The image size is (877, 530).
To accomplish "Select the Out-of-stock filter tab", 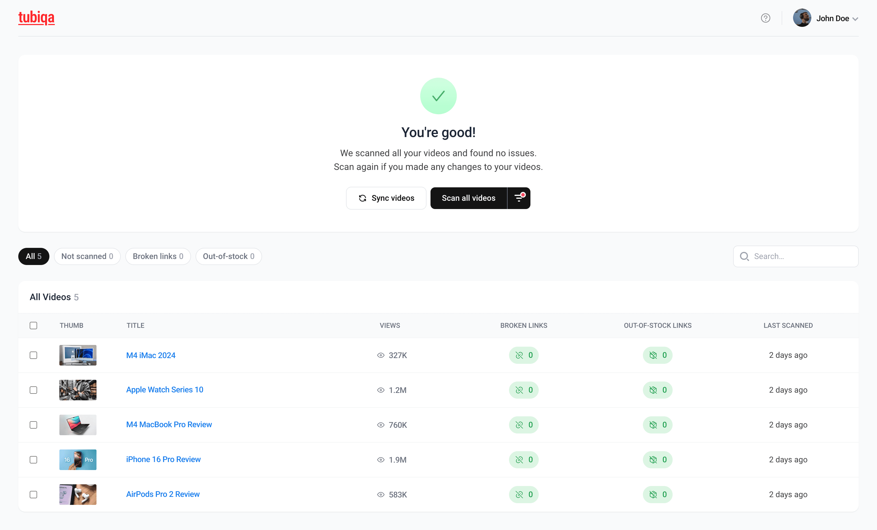I will click(x=228, y=256).
